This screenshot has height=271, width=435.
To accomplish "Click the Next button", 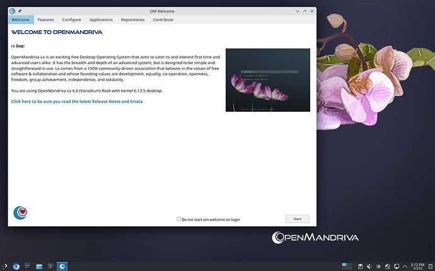I will (298, 219).
